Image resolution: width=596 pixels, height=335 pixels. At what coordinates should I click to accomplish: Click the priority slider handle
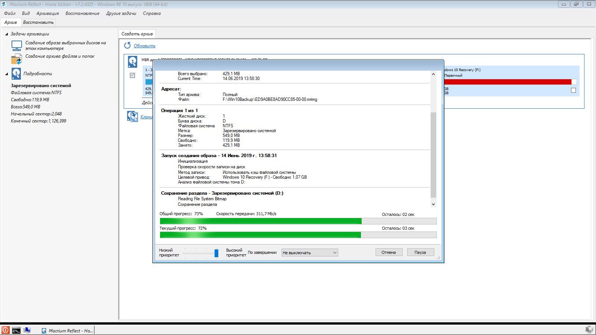point(216,253)
